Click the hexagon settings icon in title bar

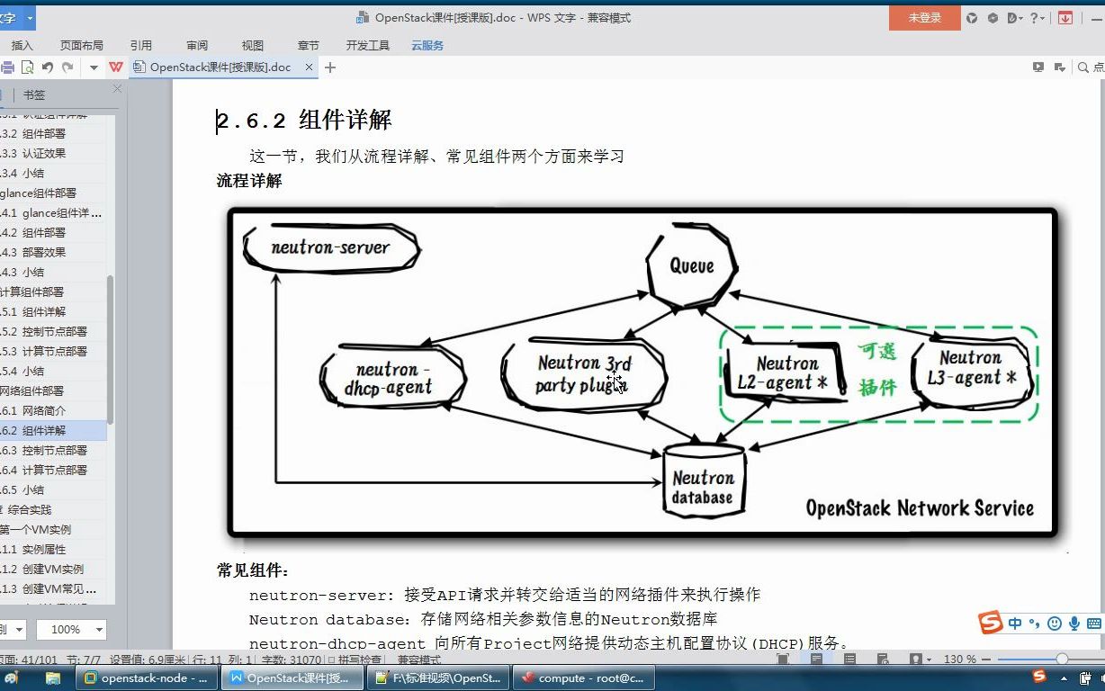coord(993,18)
